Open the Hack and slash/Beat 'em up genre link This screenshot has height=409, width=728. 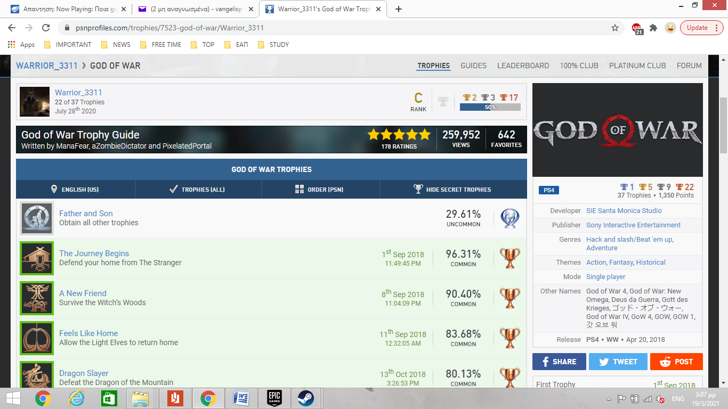click(x=629, y=240)
